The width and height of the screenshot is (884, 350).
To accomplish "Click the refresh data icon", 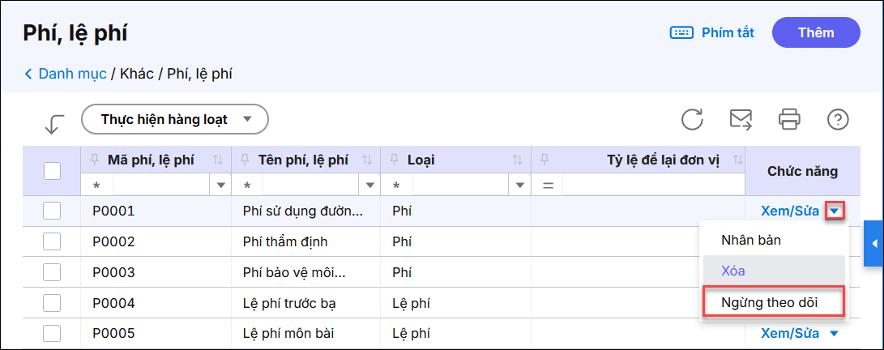I will point(692,120).
